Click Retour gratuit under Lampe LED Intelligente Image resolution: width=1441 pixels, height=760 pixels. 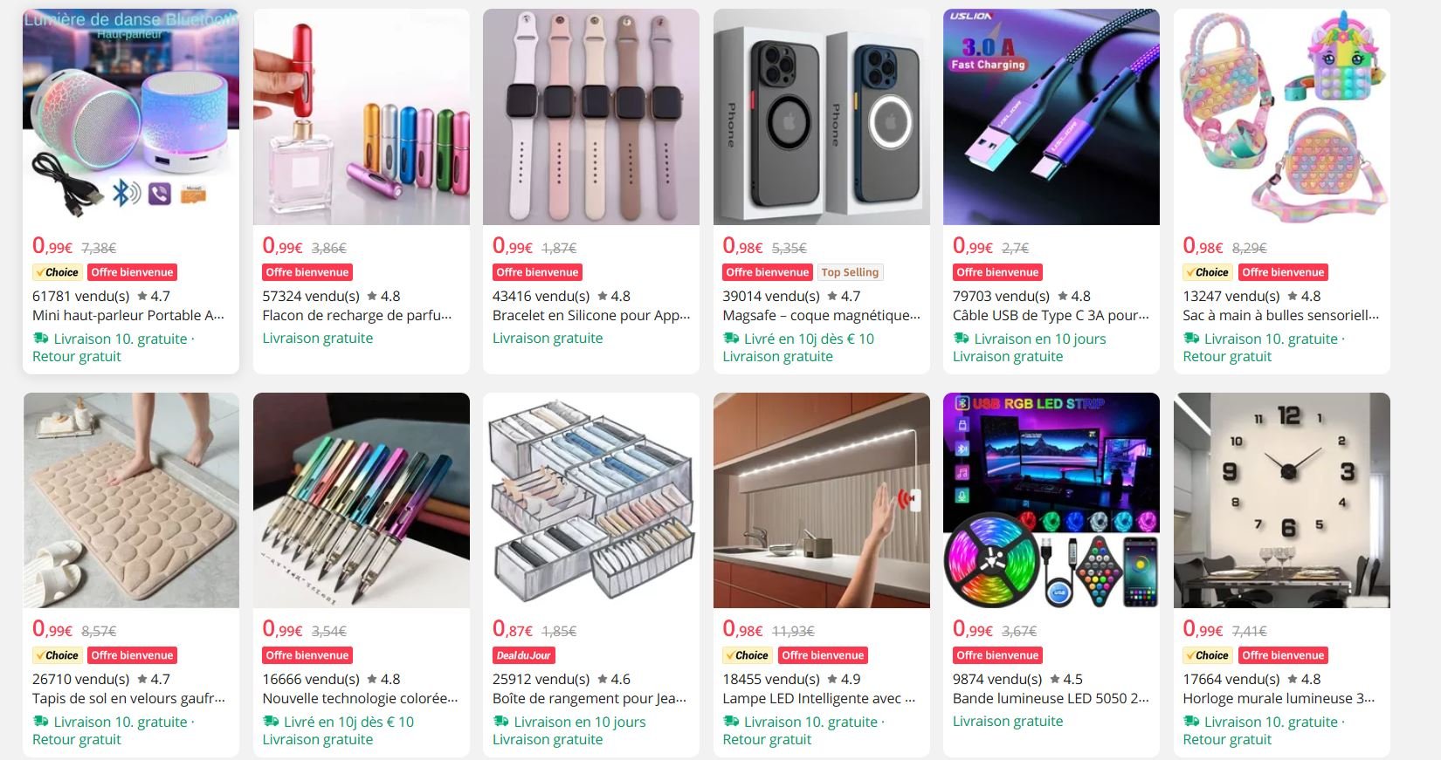(767, 739)
